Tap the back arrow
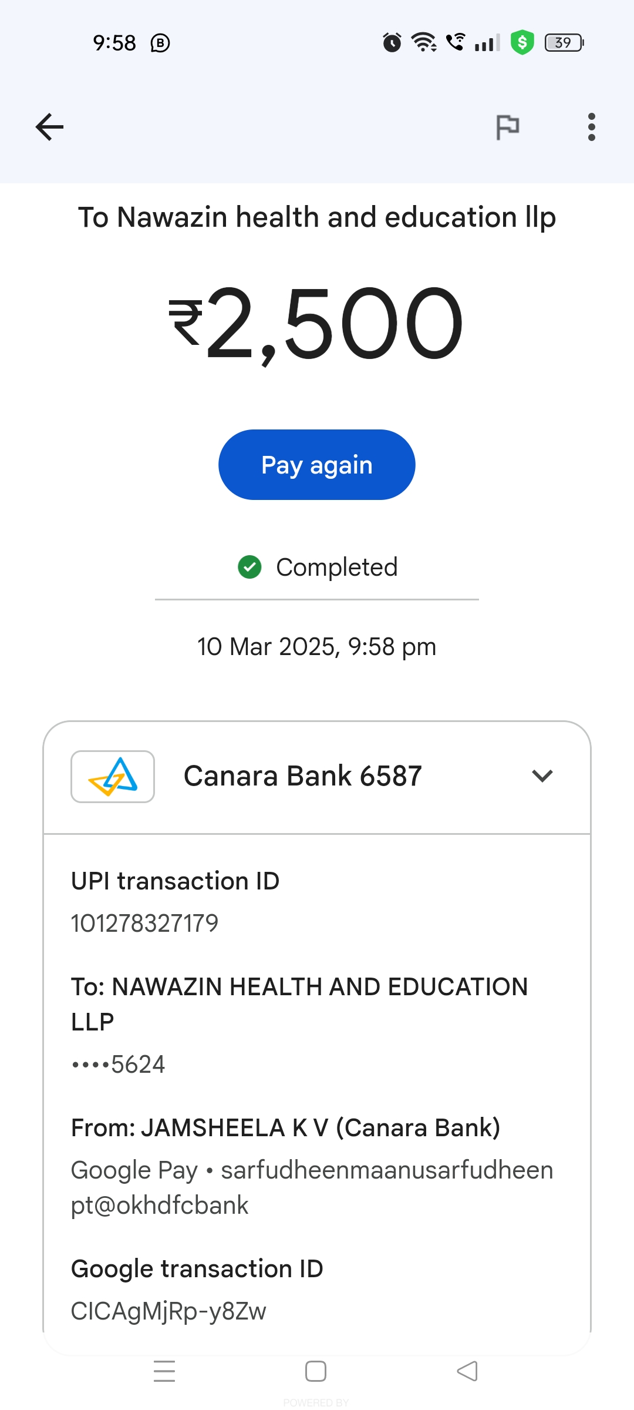 pos(49,127)
